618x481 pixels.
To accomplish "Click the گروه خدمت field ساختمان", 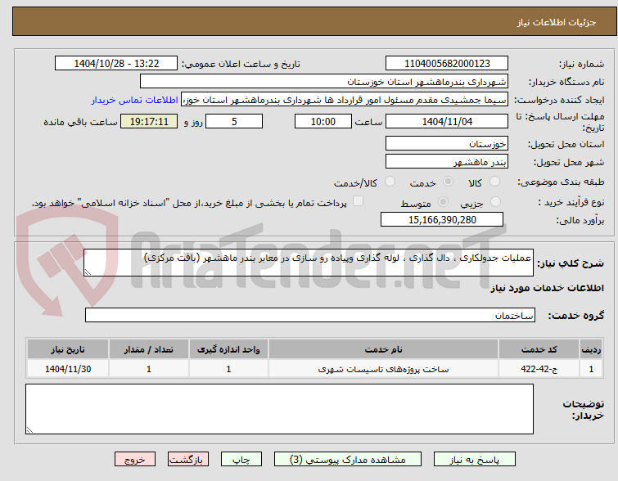I will [310, 315].
